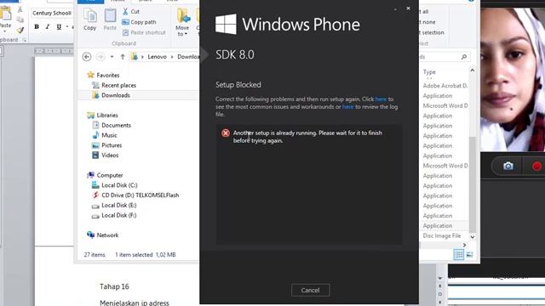Open CD Drive (D:) TELKOMSELFlash
Viewport: 545px width, 306px height.
point(135,195)
